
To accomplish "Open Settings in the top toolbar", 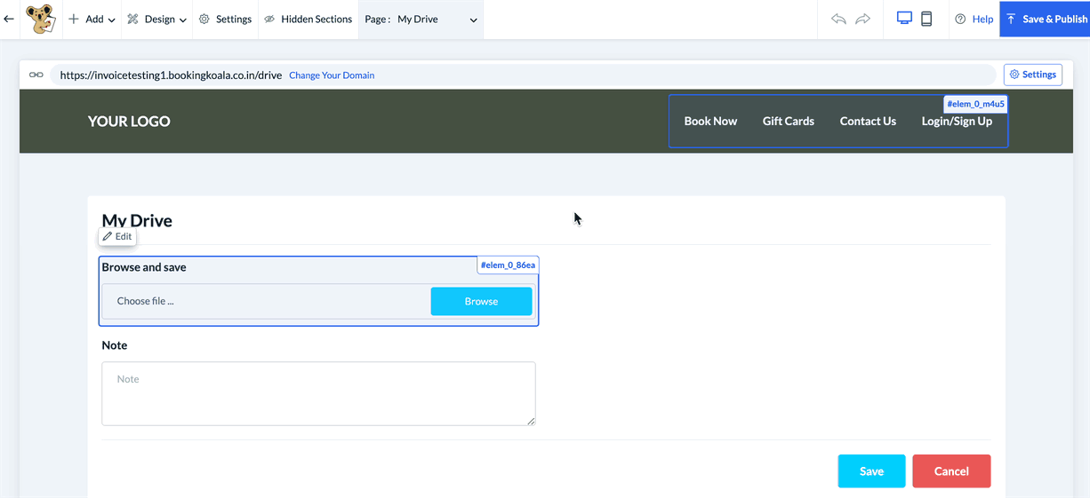I will (x=225, y=19).
